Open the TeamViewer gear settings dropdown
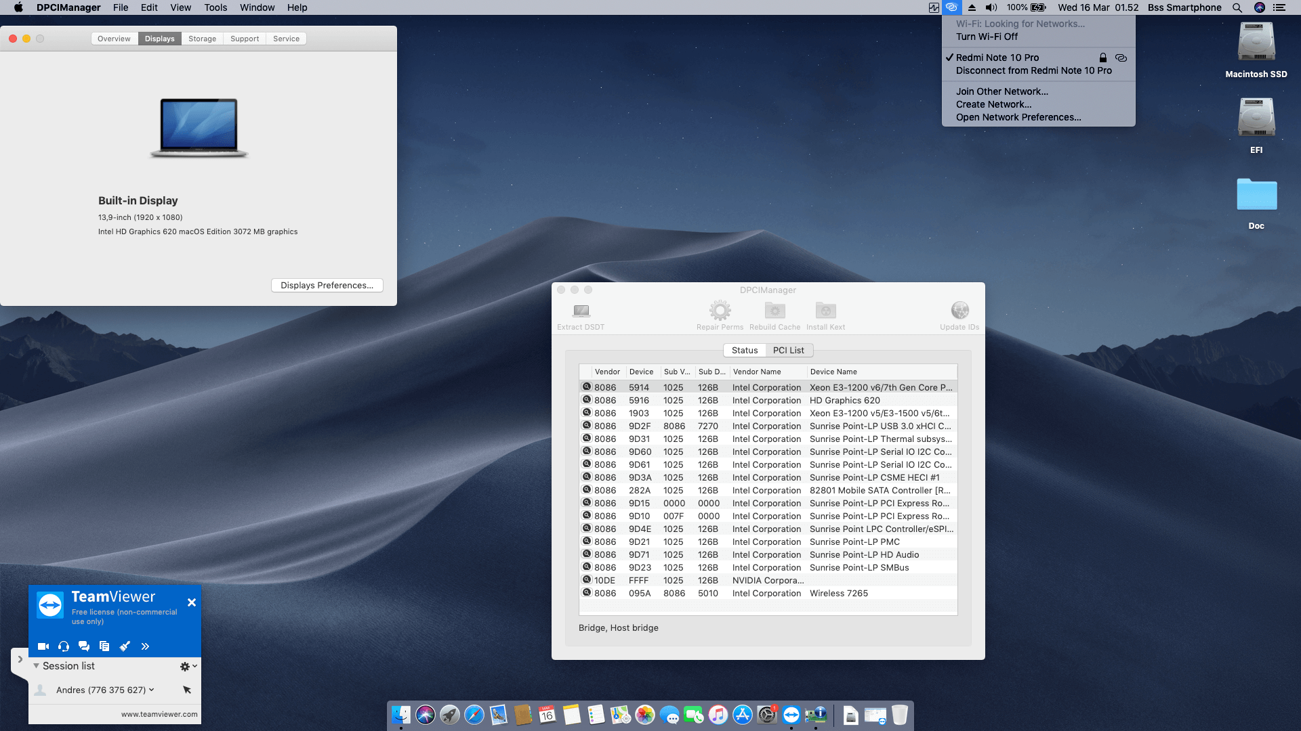The width and height of the screenshot is (1301, 731). pyautogui.click(x=188, y=667)
